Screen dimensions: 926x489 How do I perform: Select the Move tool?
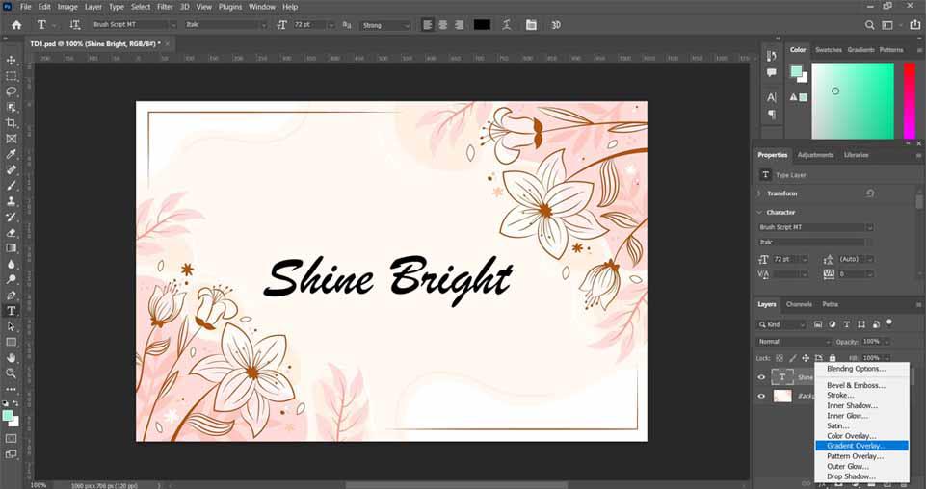coord(12,61)
